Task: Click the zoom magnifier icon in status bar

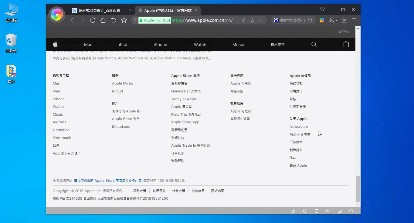Action: [351, 211]
